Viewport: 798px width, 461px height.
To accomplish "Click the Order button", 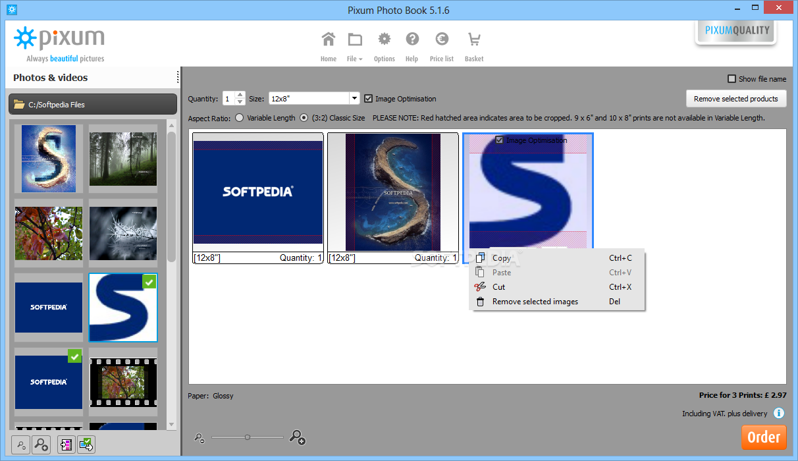I will click(764, 437).
